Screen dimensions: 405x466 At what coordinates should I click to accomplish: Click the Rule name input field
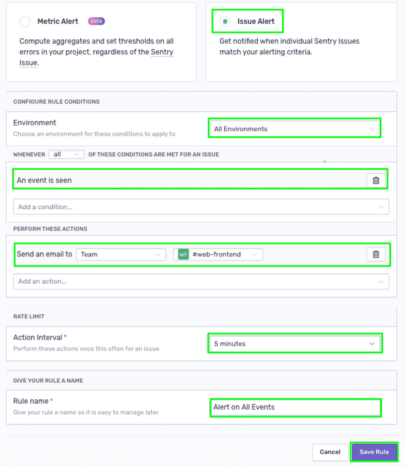[x=295, y=408]
